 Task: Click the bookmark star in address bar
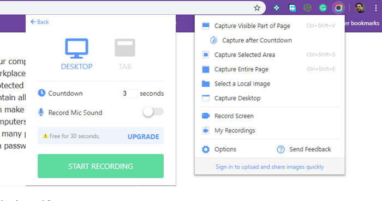click(257, 8)
